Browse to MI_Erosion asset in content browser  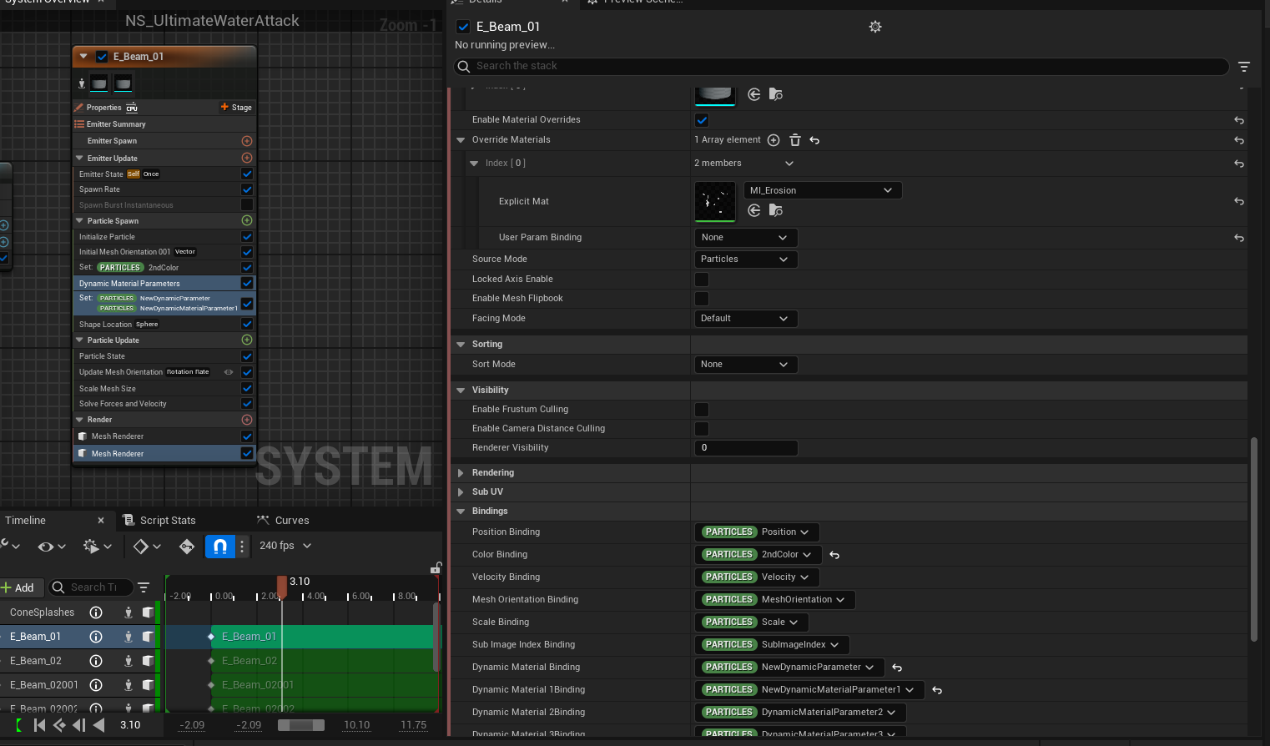pyautogui.click(x=775, y=210)
